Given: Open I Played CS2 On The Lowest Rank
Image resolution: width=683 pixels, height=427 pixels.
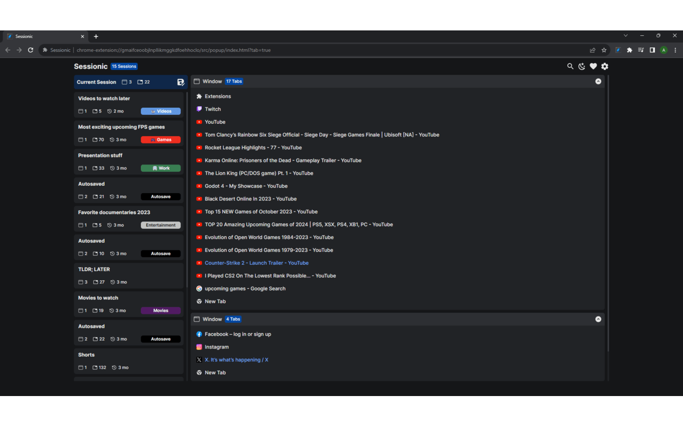Looking at the screenshot, I should (x=271, y=275).
